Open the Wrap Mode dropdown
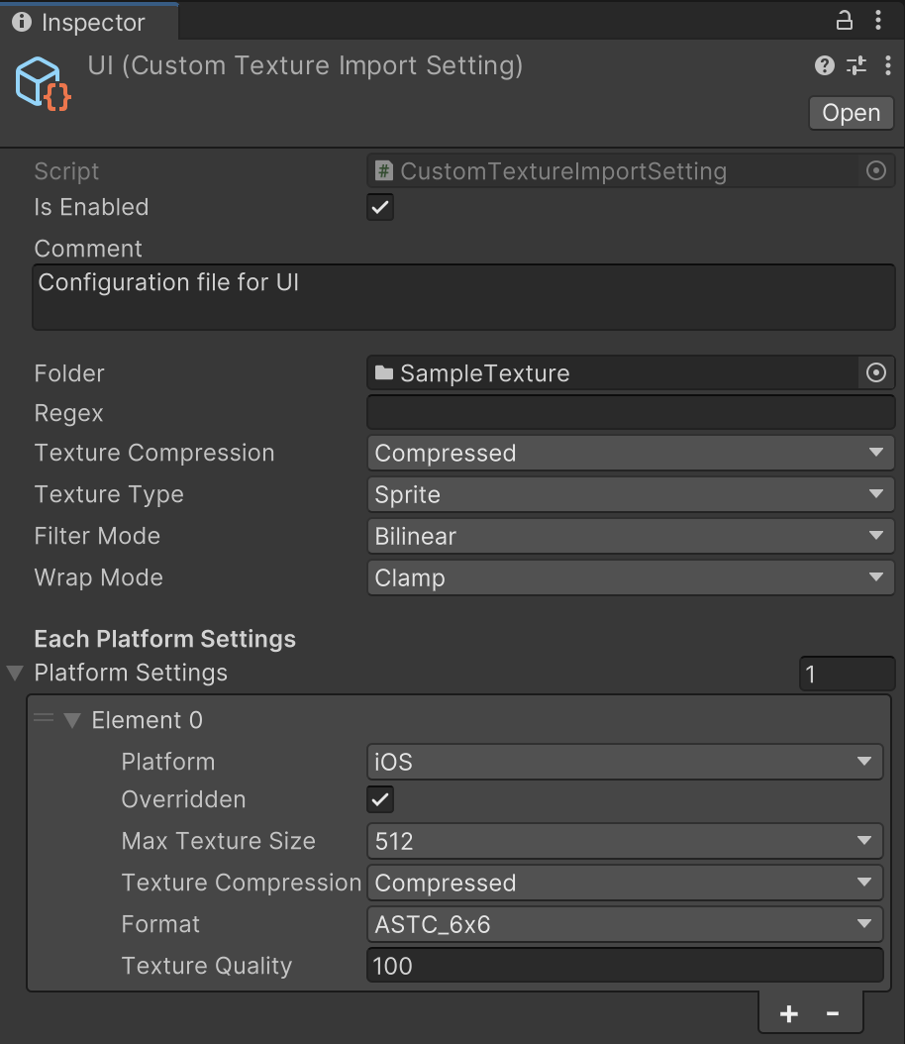 click(x=631, y=577)
